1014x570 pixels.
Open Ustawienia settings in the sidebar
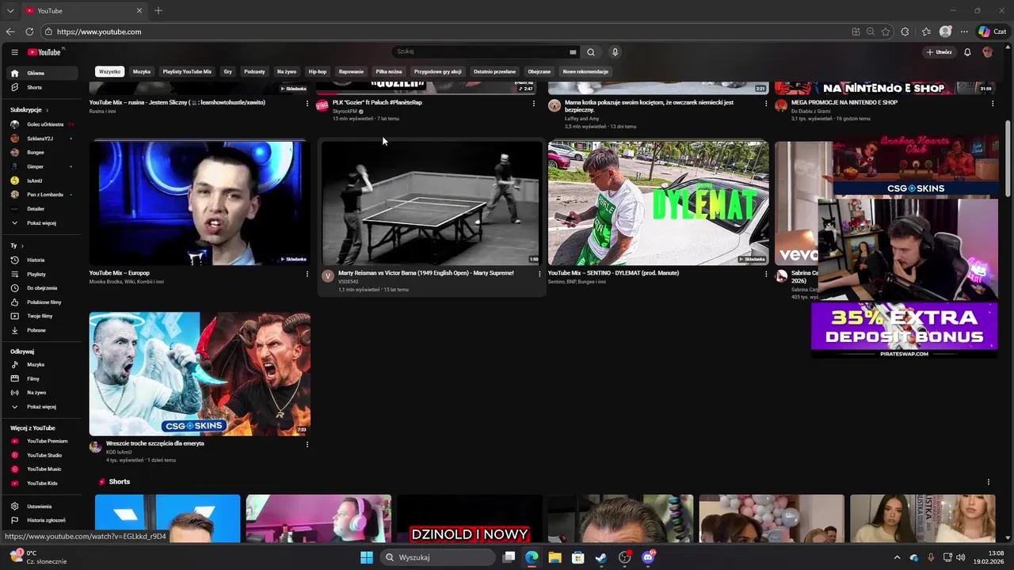pyautogui.click(x=41, y=506)
